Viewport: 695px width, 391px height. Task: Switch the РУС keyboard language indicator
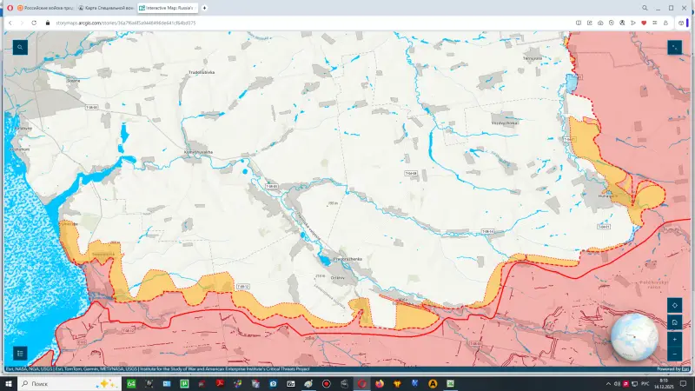pyautogui.click(x=647, y=383)
